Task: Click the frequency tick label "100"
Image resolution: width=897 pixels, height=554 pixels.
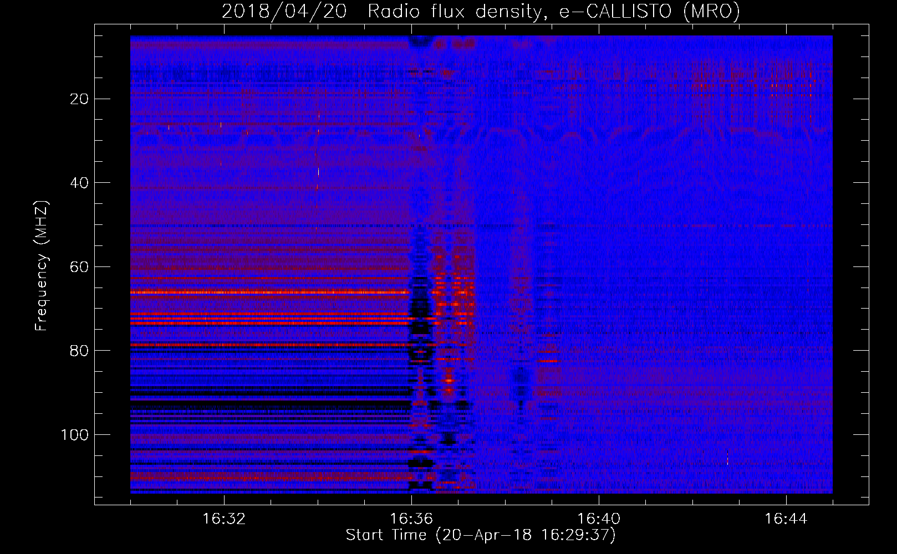Action: [75, 435]
